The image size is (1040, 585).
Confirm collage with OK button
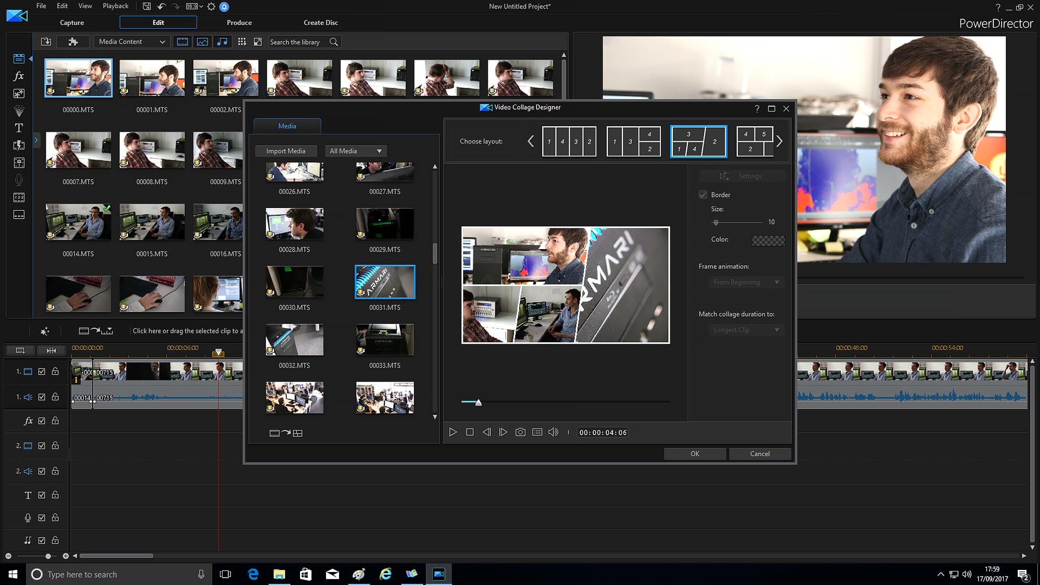click(695, 453)
